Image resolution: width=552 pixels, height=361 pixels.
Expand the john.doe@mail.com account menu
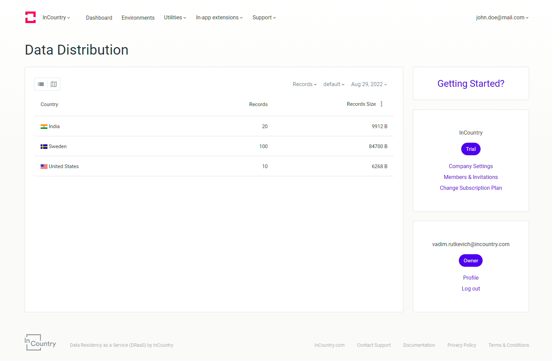(x=502, y=18)
